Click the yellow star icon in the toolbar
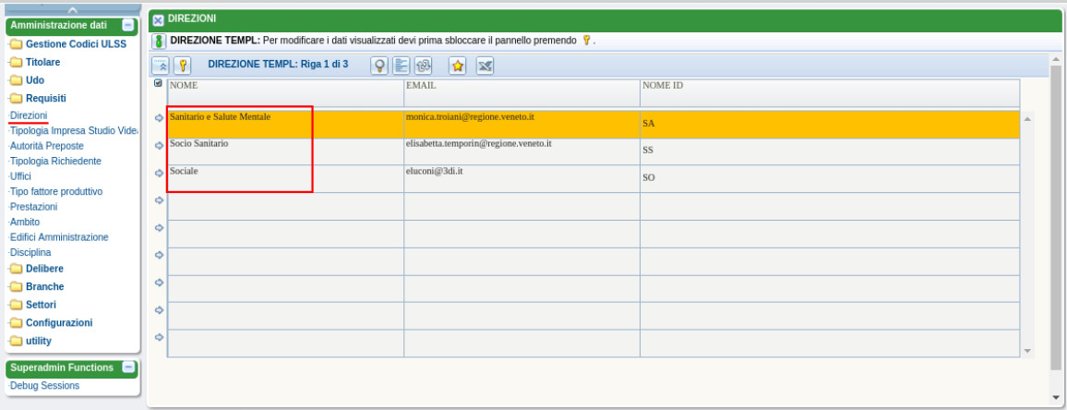 coord(457,66)
